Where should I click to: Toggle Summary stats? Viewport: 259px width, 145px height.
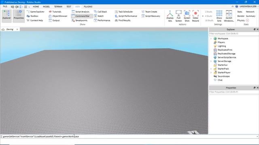coord(251,16)
